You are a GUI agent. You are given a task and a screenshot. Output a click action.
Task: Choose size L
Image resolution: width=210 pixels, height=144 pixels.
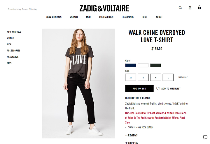click(168, 77)
